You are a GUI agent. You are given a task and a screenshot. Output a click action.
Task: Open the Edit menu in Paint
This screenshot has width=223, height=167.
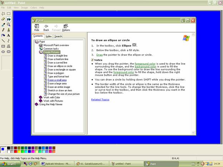(9, 7)
